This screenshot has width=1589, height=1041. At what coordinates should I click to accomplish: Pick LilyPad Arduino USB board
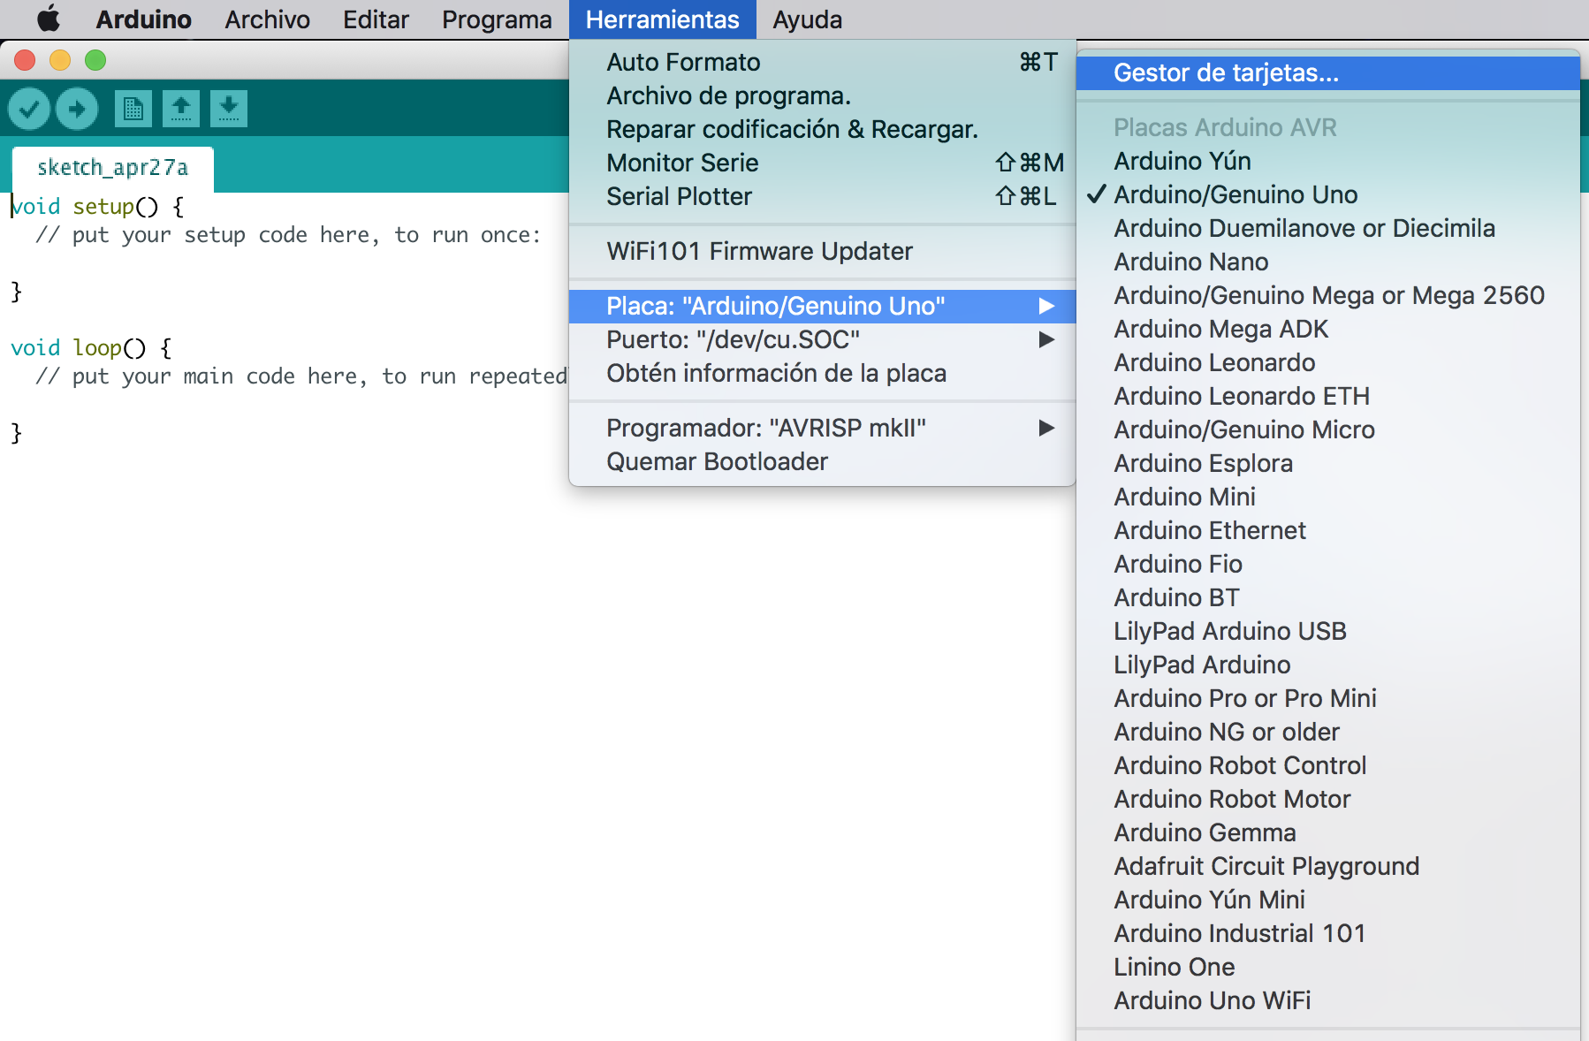pos(1328,631)
